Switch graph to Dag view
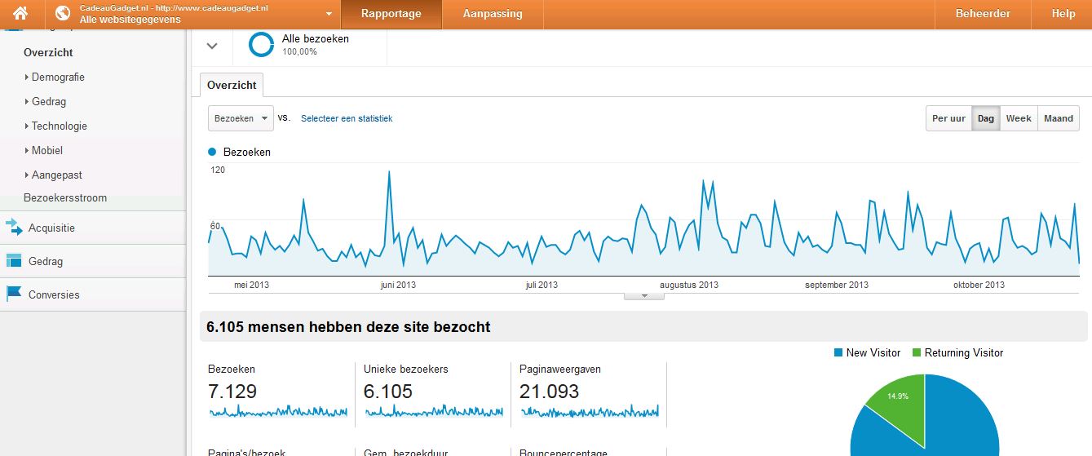Viewport: 1092px width, 456px height. [986, 118]
